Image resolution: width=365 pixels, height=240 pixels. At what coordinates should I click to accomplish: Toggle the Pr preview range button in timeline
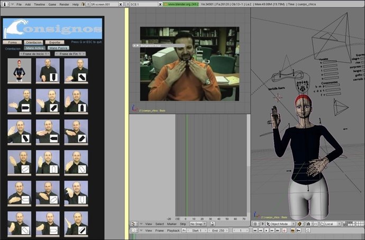coord(184,231)
